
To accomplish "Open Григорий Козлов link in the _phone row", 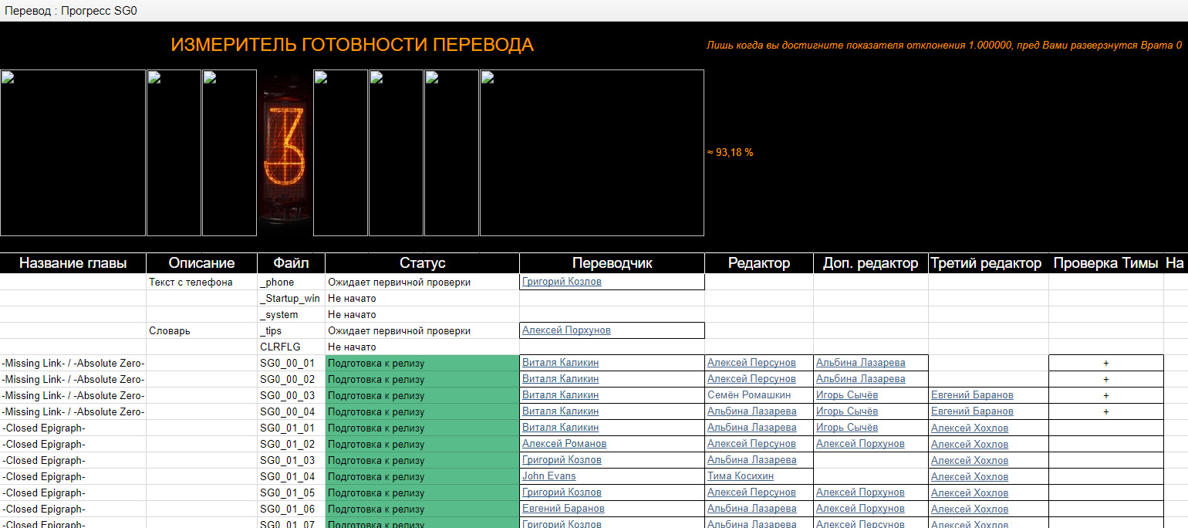I will [562, 282].
